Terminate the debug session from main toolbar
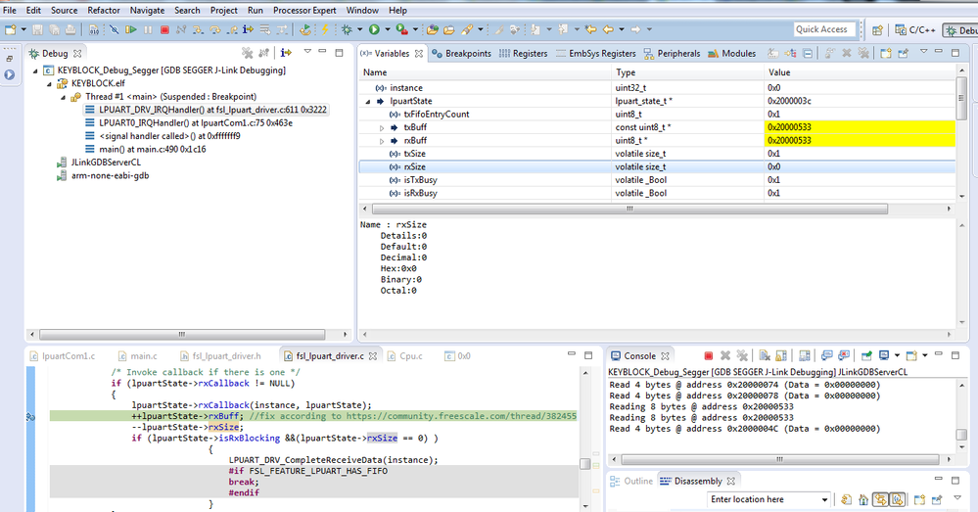The height and width of the screenshot is (512, 978). click(x=164, y=29)
